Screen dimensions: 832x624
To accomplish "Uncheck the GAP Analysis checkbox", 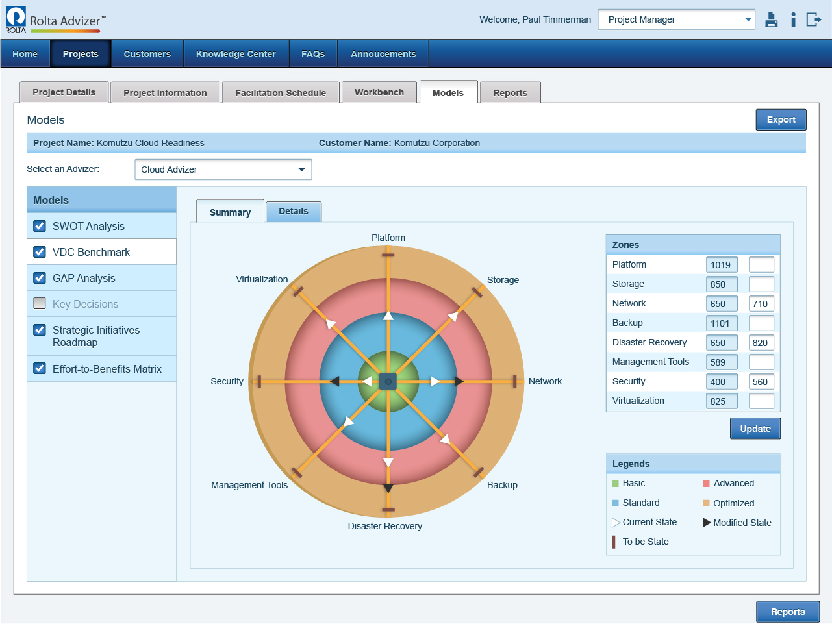I will [40, 278].
